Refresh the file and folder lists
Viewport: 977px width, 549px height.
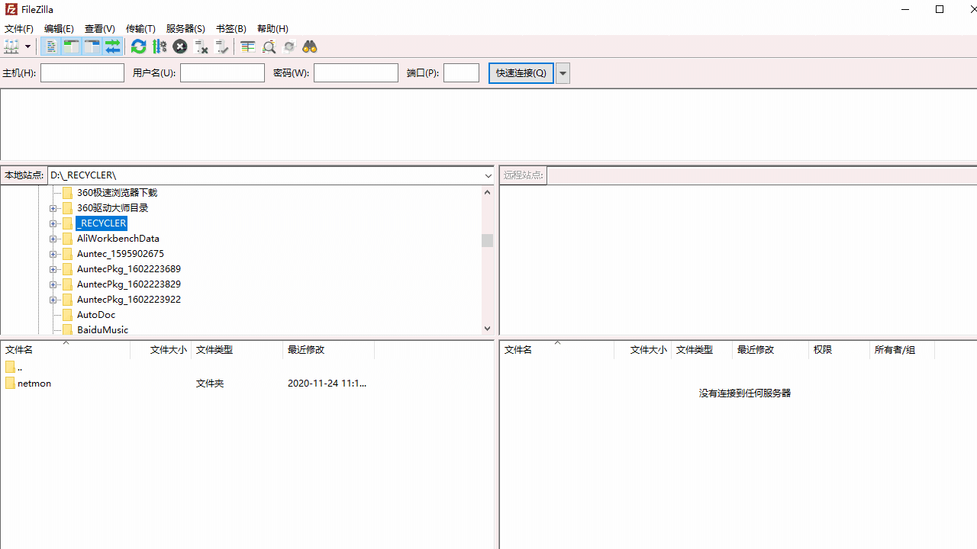coord(138,47)
